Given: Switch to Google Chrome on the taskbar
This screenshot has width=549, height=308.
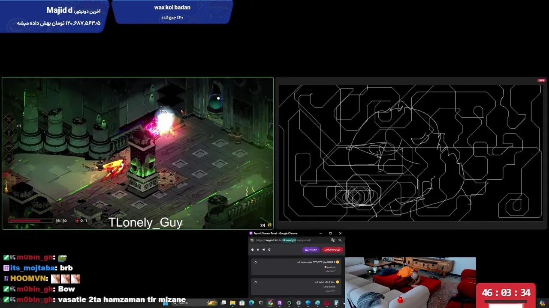Looking at the screenshot, I should (270, 303).
